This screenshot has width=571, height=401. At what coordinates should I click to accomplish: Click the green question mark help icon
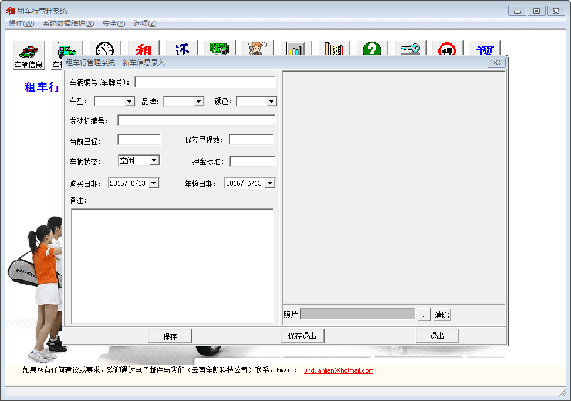point(372,49)
